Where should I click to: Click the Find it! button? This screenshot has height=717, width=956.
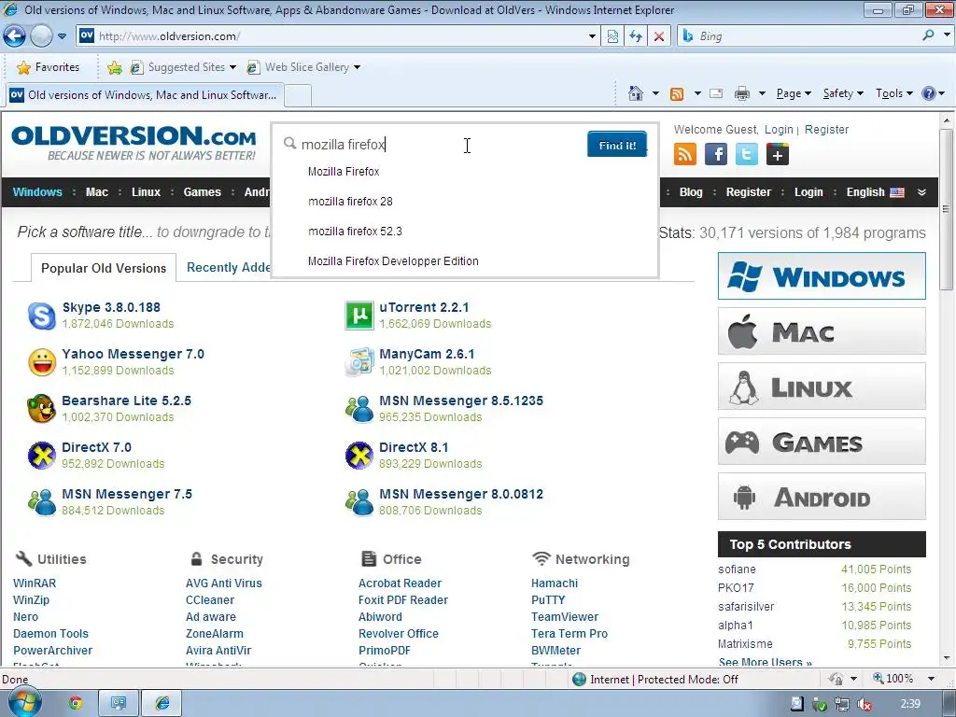click(x=617, y=145)
